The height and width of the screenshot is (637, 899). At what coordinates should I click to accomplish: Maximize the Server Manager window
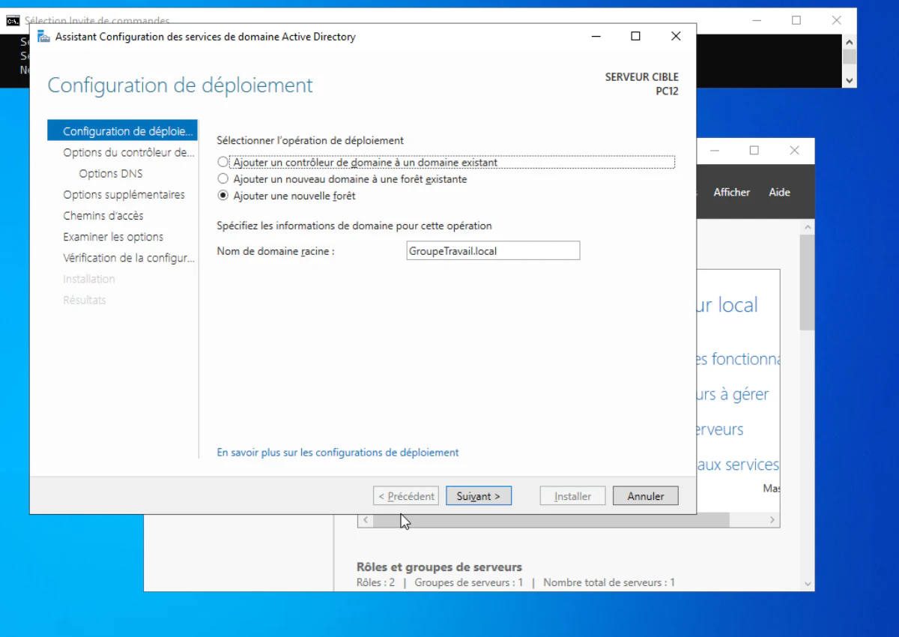[754, 151]
